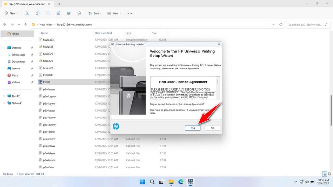
Task: Copy the selected file
Action: (38, 13)
